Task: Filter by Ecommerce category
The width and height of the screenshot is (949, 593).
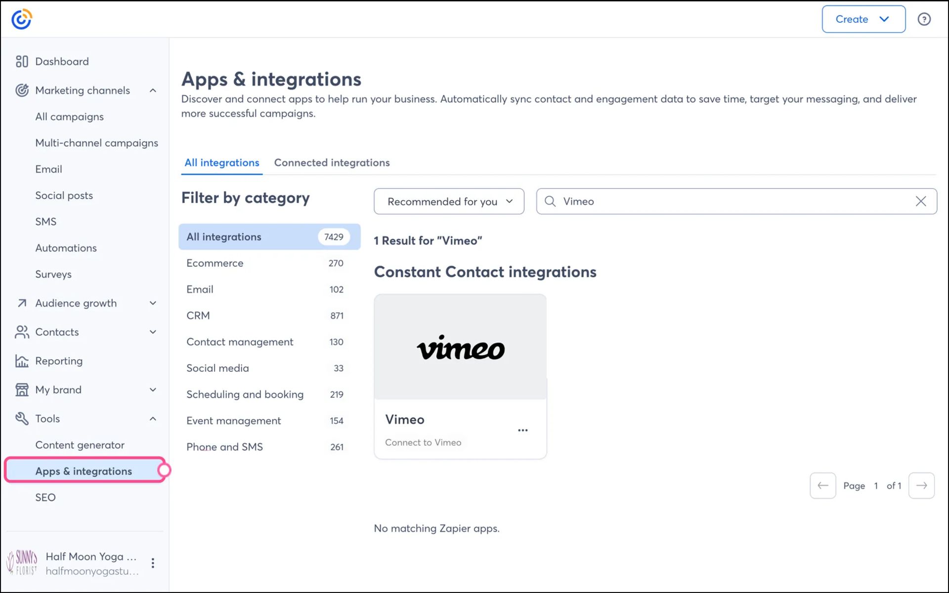Action: pos(269,263)
